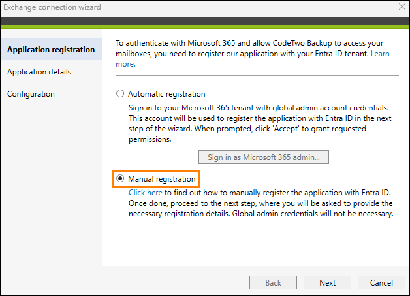Click the 'Global admin credentials will not be necessary' text
The image size is (410, 296).
point(313,214)
